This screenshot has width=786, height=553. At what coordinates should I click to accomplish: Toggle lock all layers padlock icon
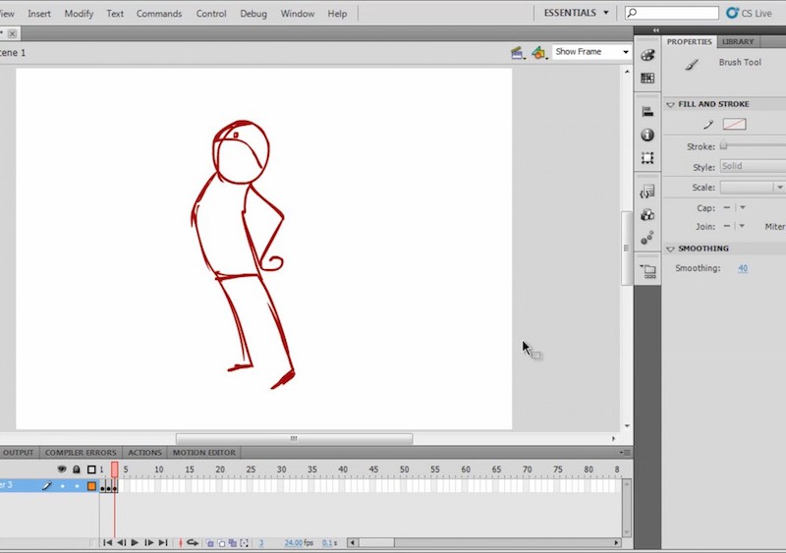77,470
